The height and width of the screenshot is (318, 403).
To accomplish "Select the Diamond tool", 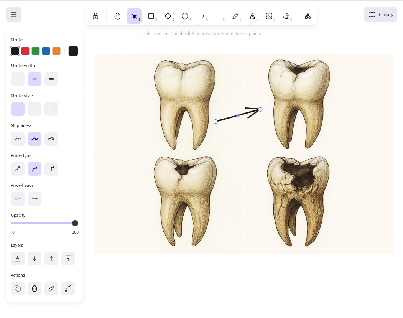I will click(168, 16).
